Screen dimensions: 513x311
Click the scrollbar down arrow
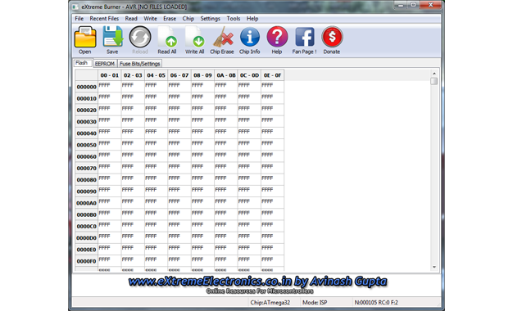434,267
